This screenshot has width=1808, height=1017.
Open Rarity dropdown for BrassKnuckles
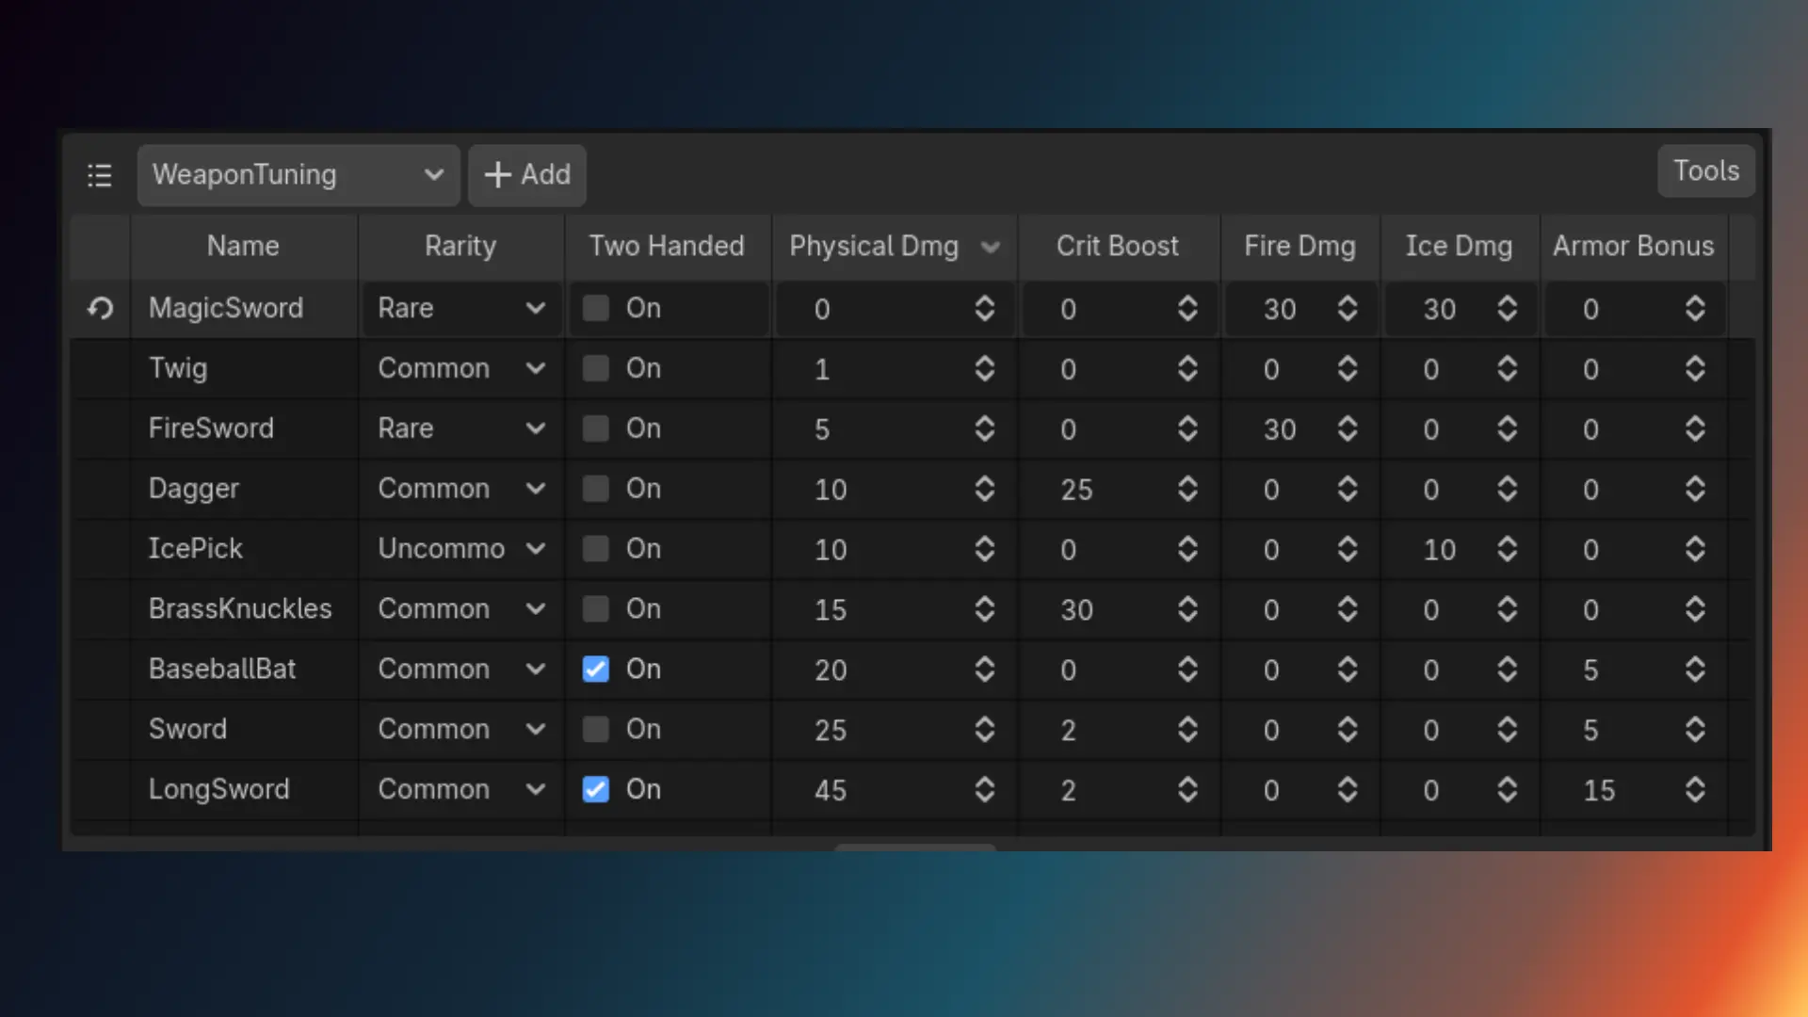[x=461, y=609]
